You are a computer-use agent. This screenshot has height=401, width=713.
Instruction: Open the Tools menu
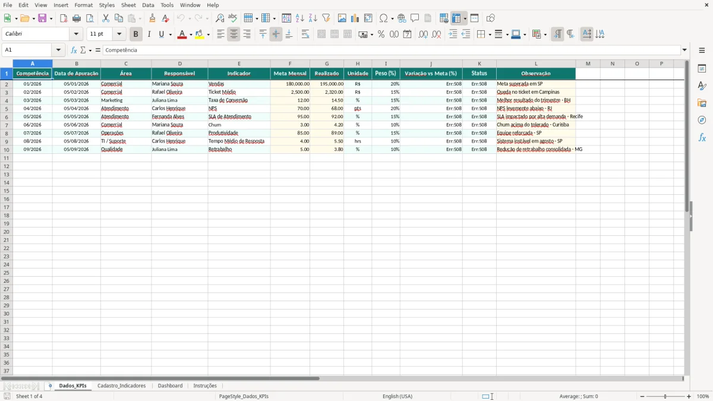pyautogui.click(x=167, y=5)
